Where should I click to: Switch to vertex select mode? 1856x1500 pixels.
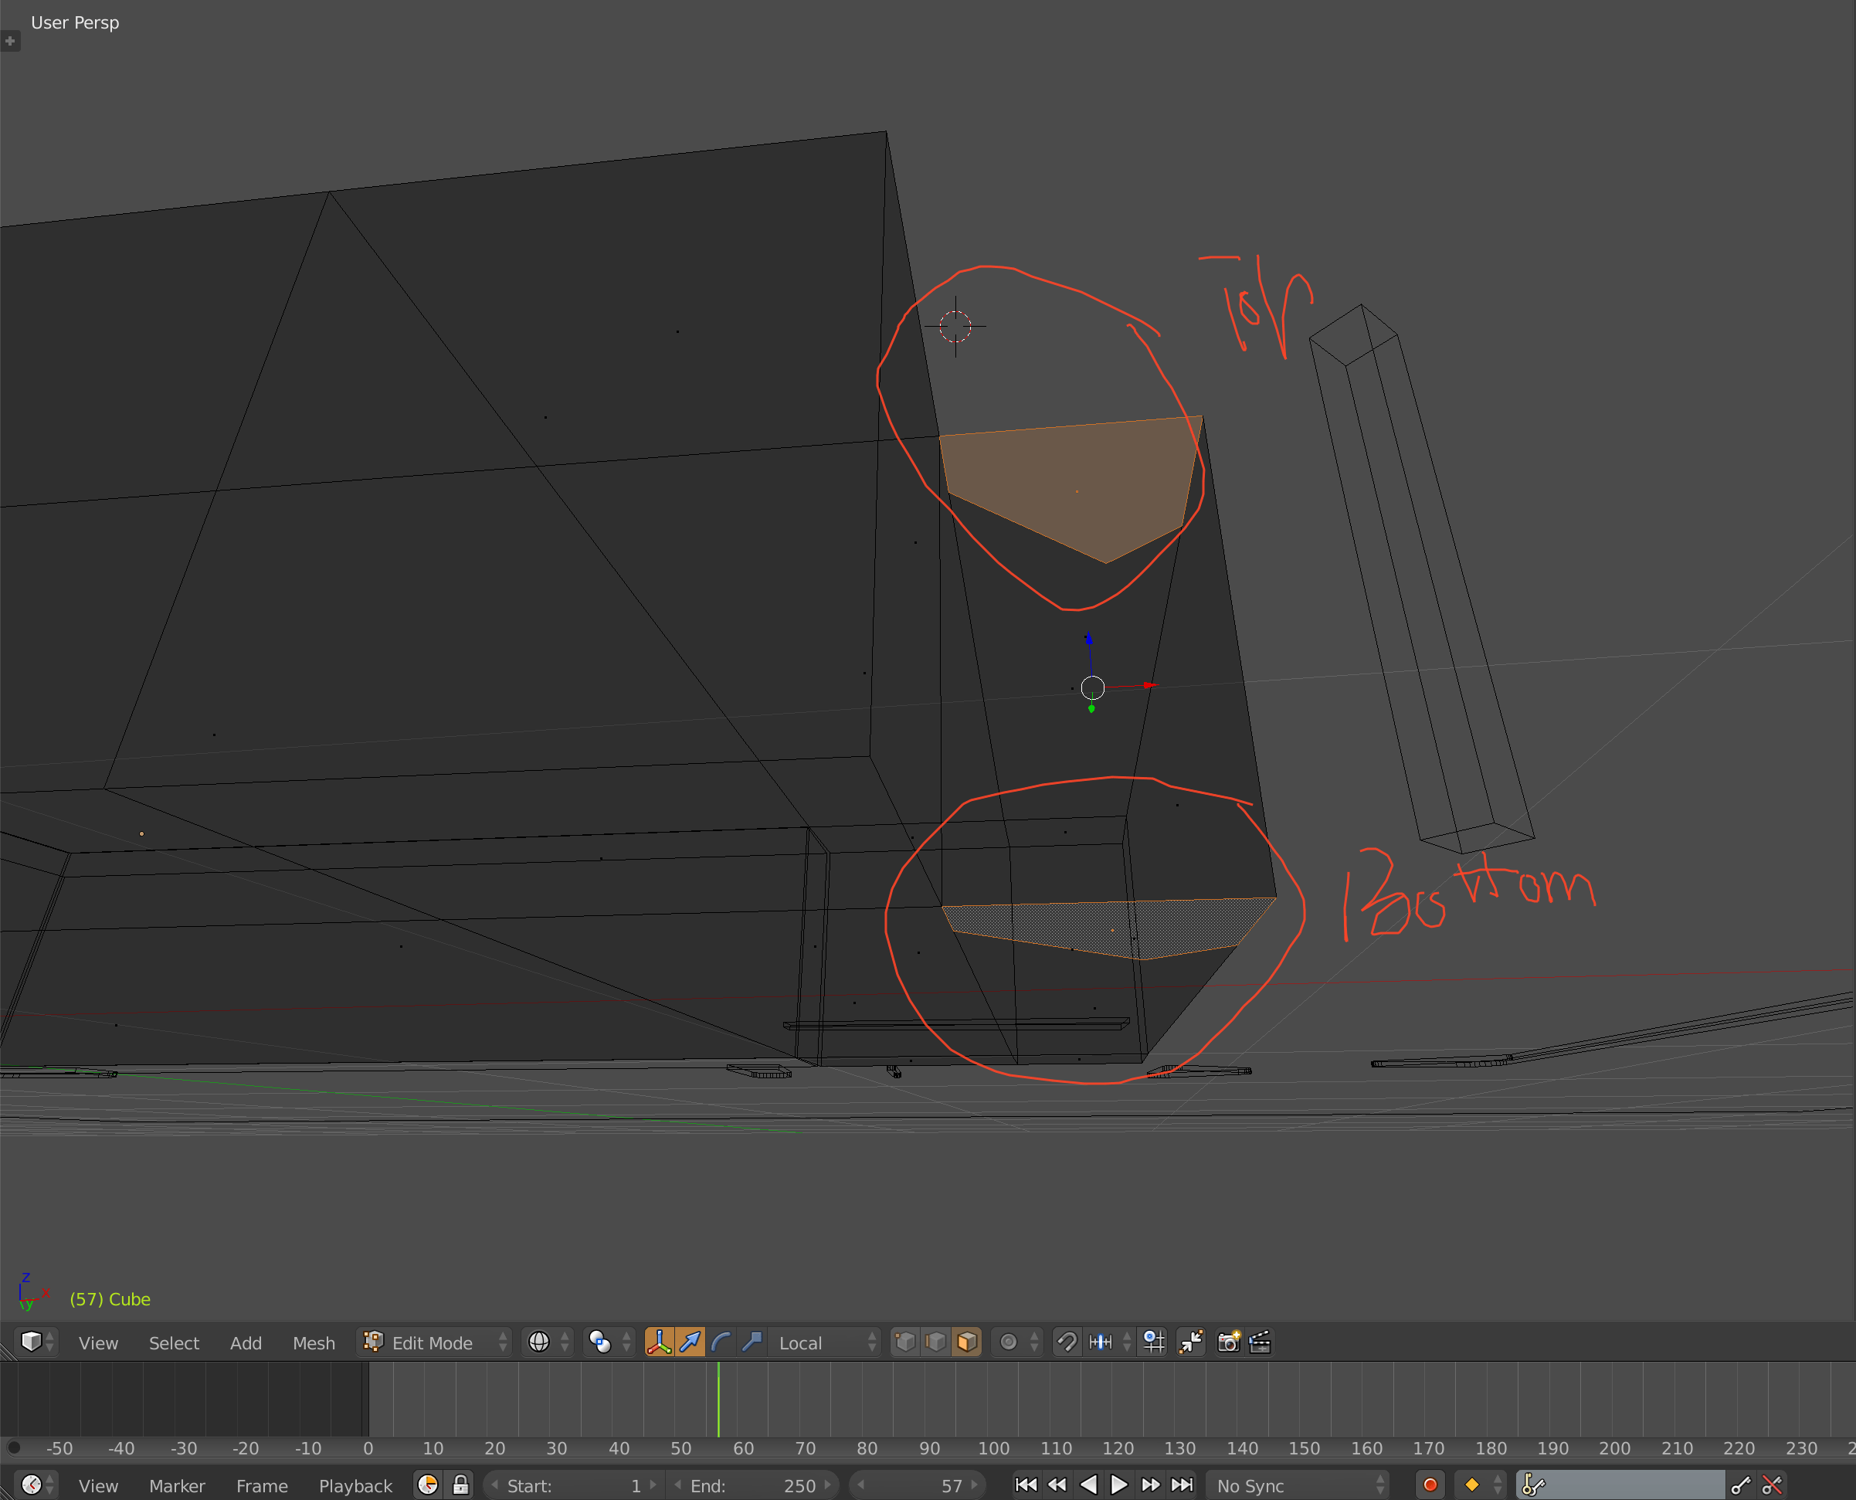pyautogui.click(x=905, y=1342)
